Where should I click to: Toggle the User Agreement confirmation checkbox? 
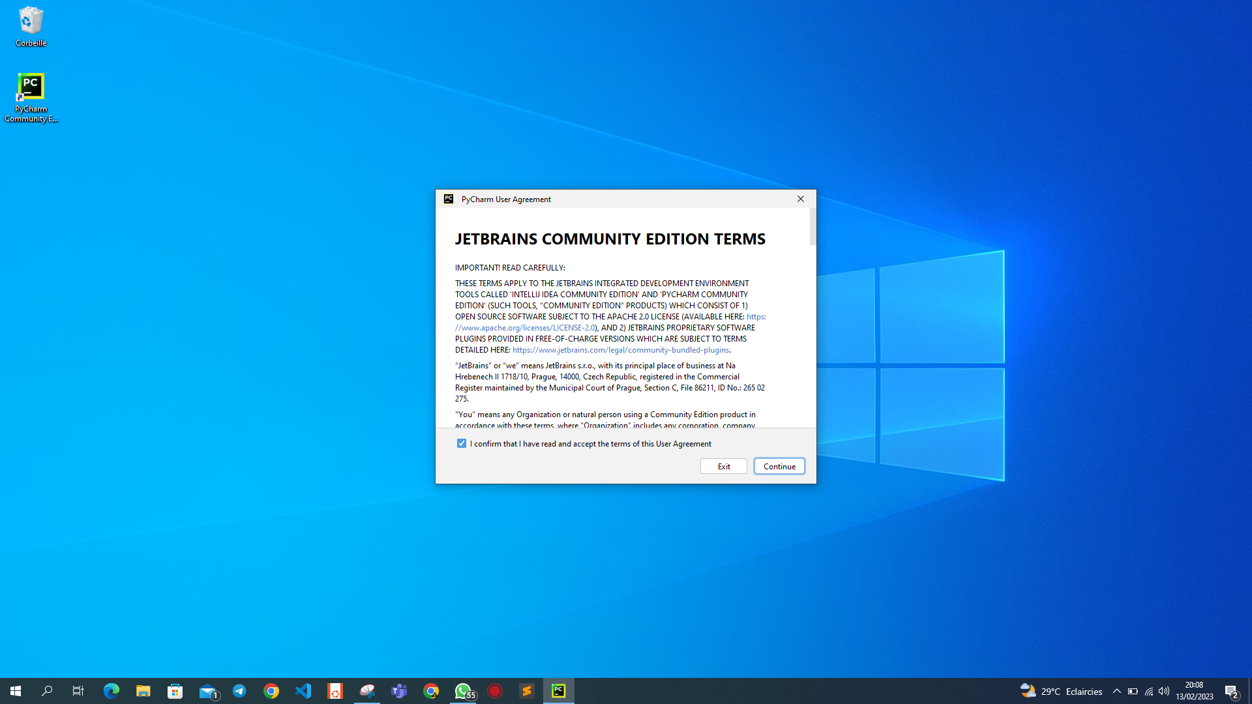462,443
